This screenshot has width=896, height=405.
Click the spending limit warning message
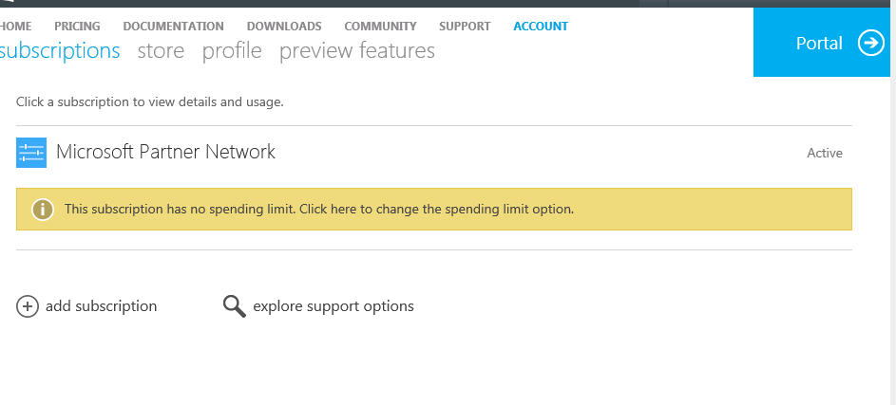[x=319, y=209]
